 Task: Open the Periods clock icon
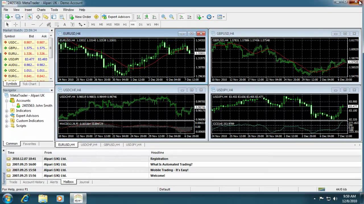209,17
